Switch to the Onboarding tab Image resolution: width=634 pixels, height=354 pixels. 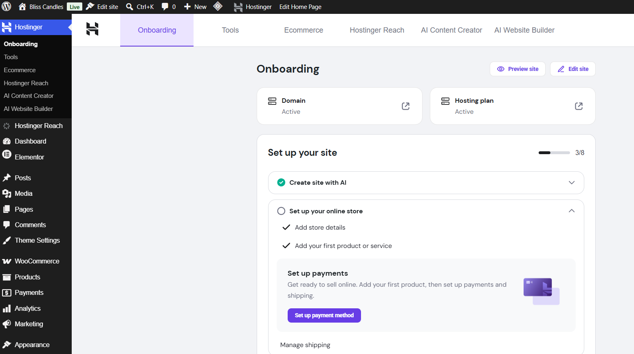click(157, 30)
